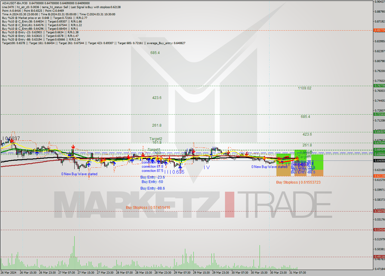The height and width of the screenshot is (276, 385).
Task: Click the green 0.72161 price level tag
Action: click(x=379, y=114)
